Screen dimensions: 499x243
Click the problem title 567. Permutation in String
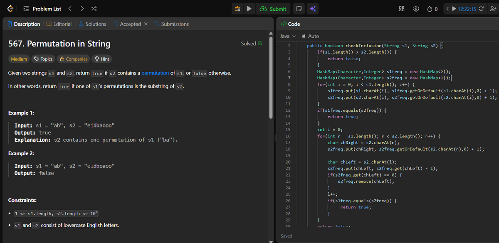click(59, 44)
